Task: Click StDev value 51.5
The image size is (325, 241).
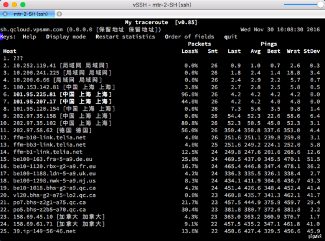Action: (x=313, y=159)
